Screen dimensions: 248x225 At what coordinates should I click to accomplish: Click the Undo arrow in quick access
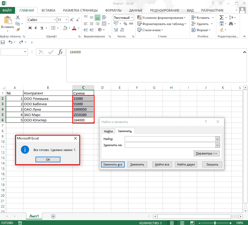[x=10, y=42]
